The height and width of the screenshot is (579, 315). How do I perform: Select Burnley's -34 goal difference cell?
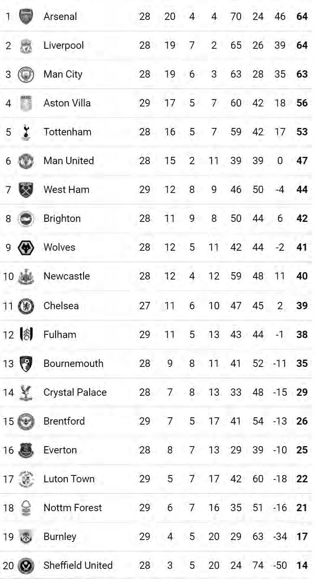pos(280,537)
